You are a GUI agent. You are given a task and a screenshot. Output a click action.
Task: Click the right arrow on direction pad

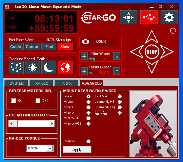pyautogui.click(x=167, y=52)
